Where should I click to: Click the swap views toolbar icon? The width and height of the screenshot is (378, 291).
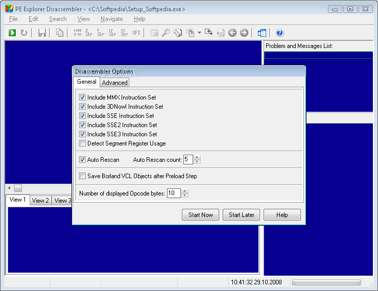point(208,32)
